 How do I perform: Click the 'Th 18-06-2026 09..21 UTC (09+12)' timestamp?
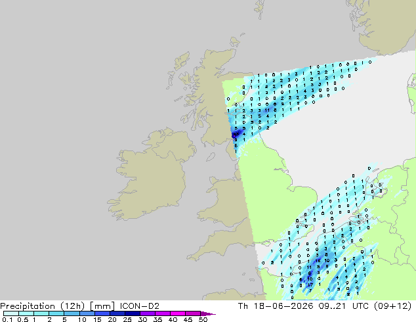325,306
